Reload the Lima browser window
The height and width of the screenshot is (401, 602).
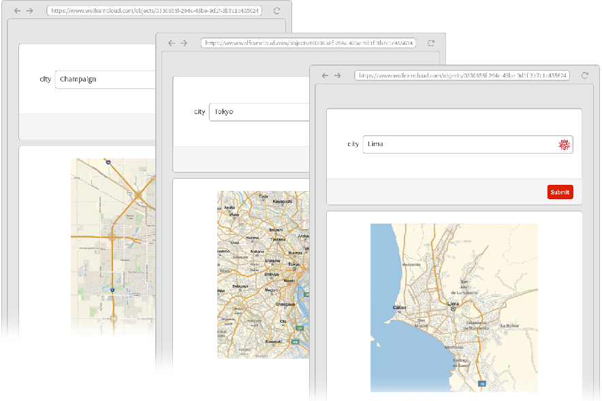[584, 75]
